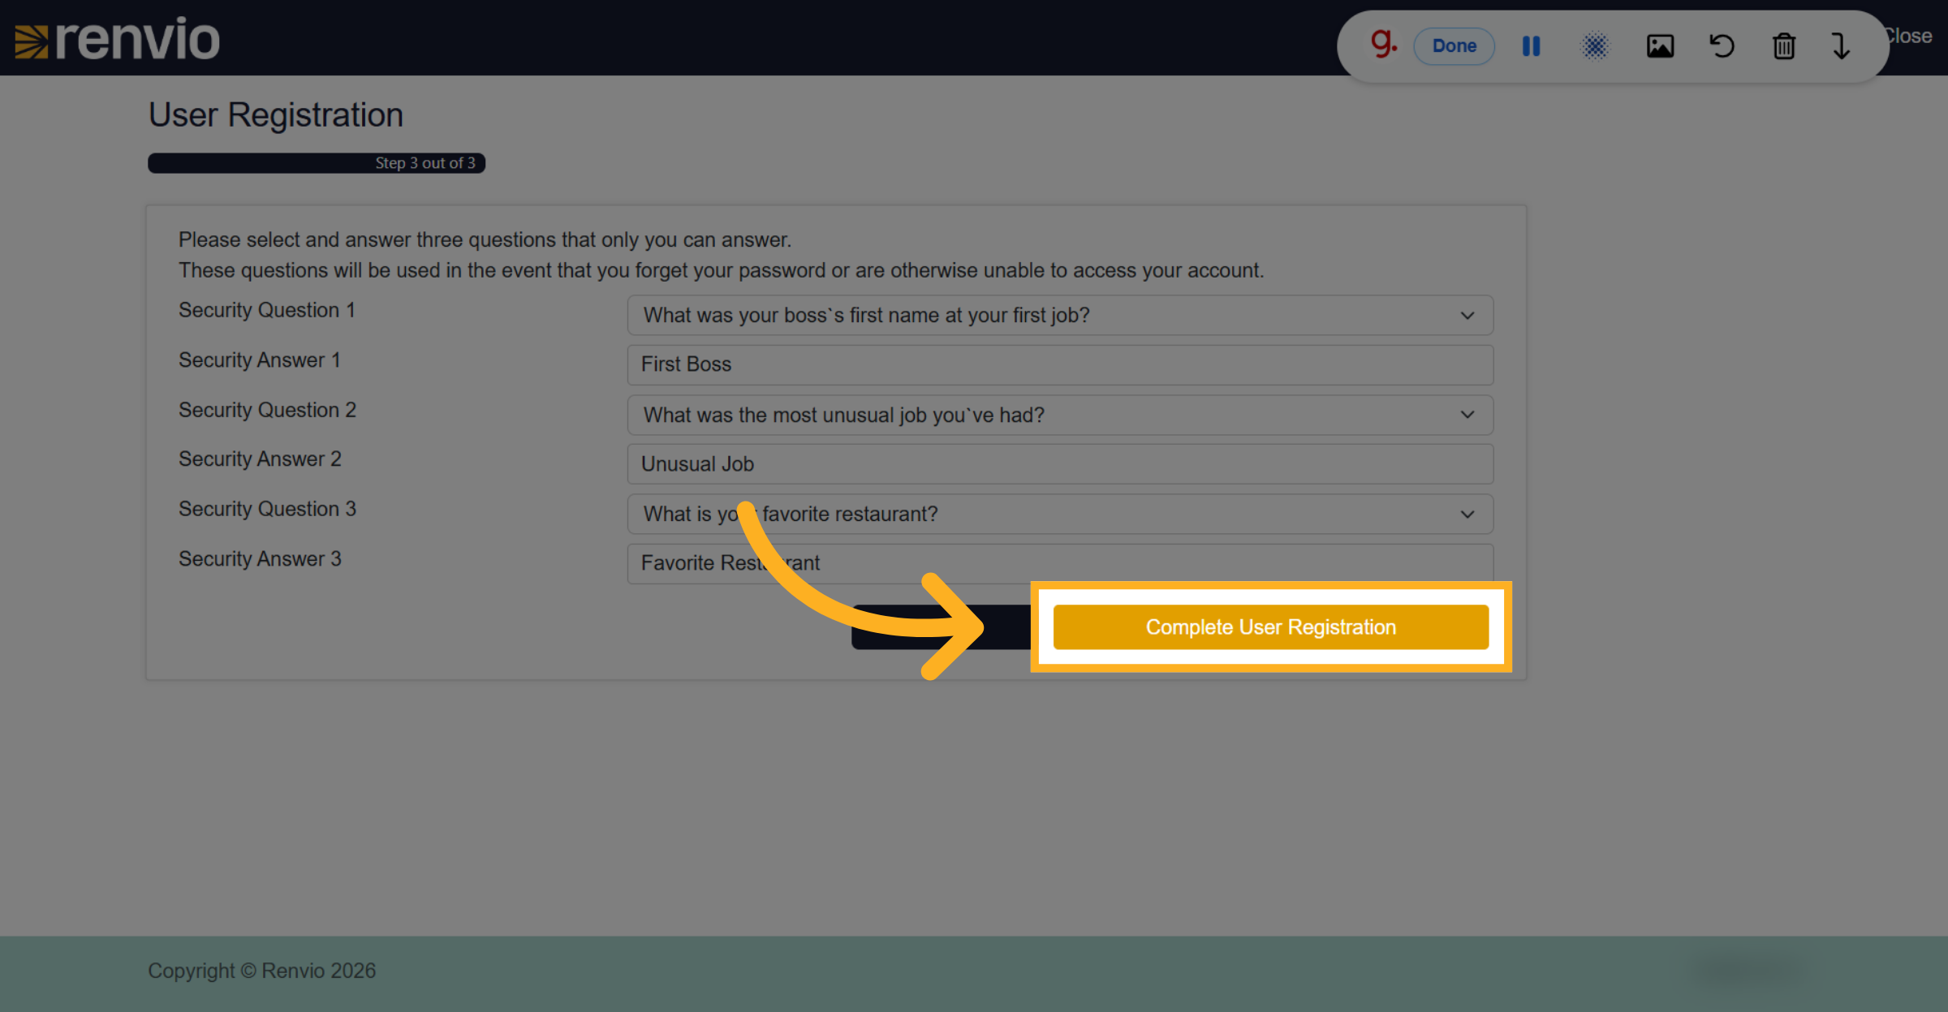
Task: Click the Close link at top right
Action: pos(1907,37)
